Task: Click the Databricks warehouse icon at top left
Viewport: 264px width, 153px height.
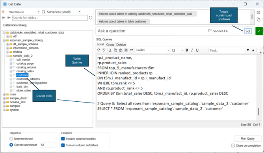Action: [x=3, y=11]
